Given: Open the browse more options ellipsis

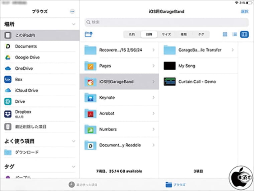Looking at the screenshot, I should coord(72,11).
